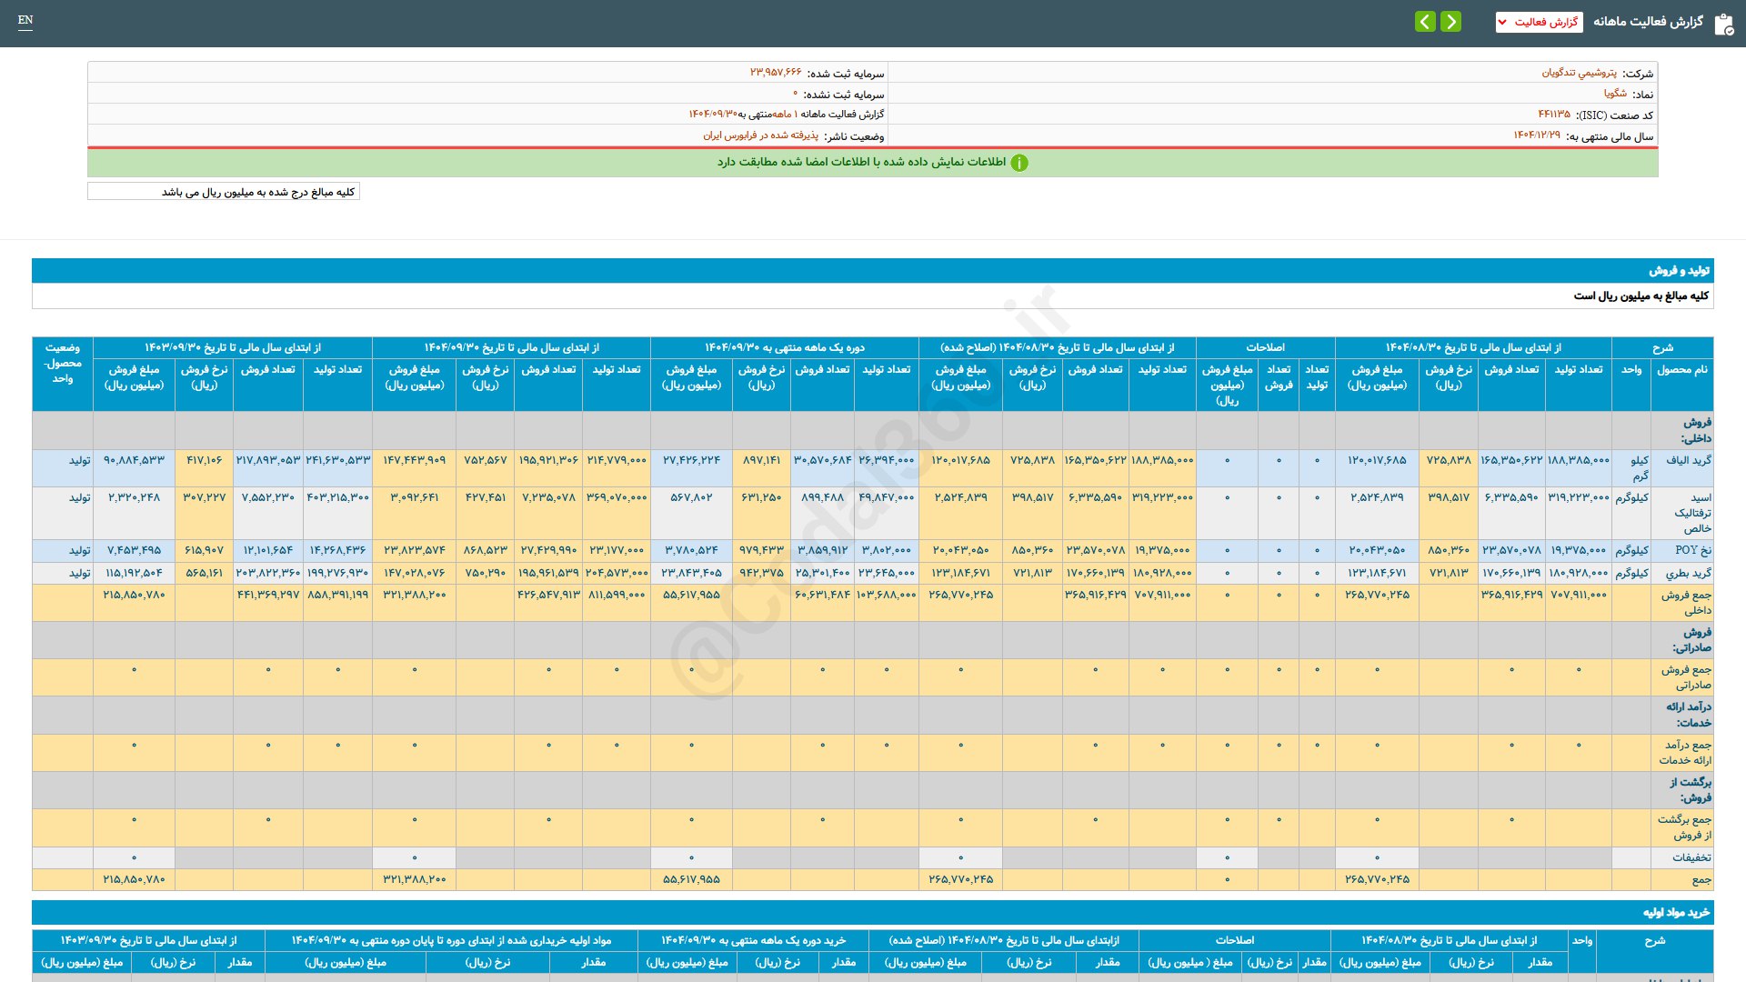Click the green signed-information notice bar
This screenshot has width=1746, height=982.
(x=872, y=163)
